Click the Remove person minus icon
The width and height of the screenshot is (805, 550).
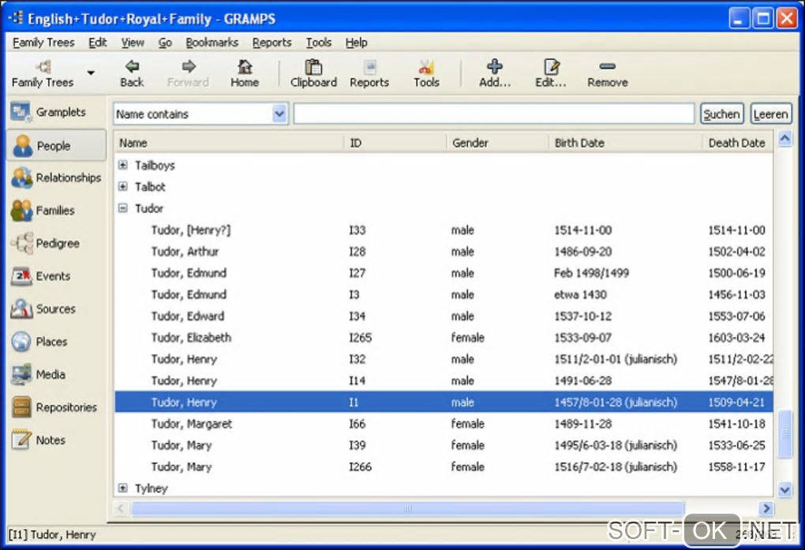(607, 68)
